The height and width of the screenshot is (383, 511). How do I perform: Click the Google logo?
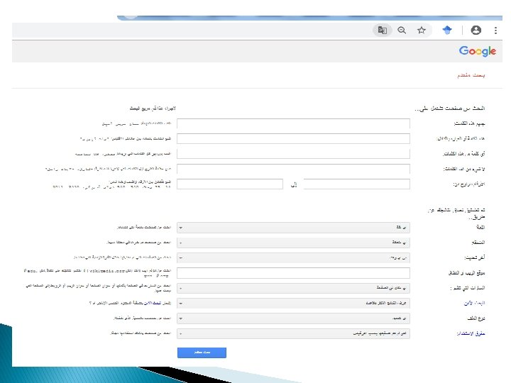478,51
